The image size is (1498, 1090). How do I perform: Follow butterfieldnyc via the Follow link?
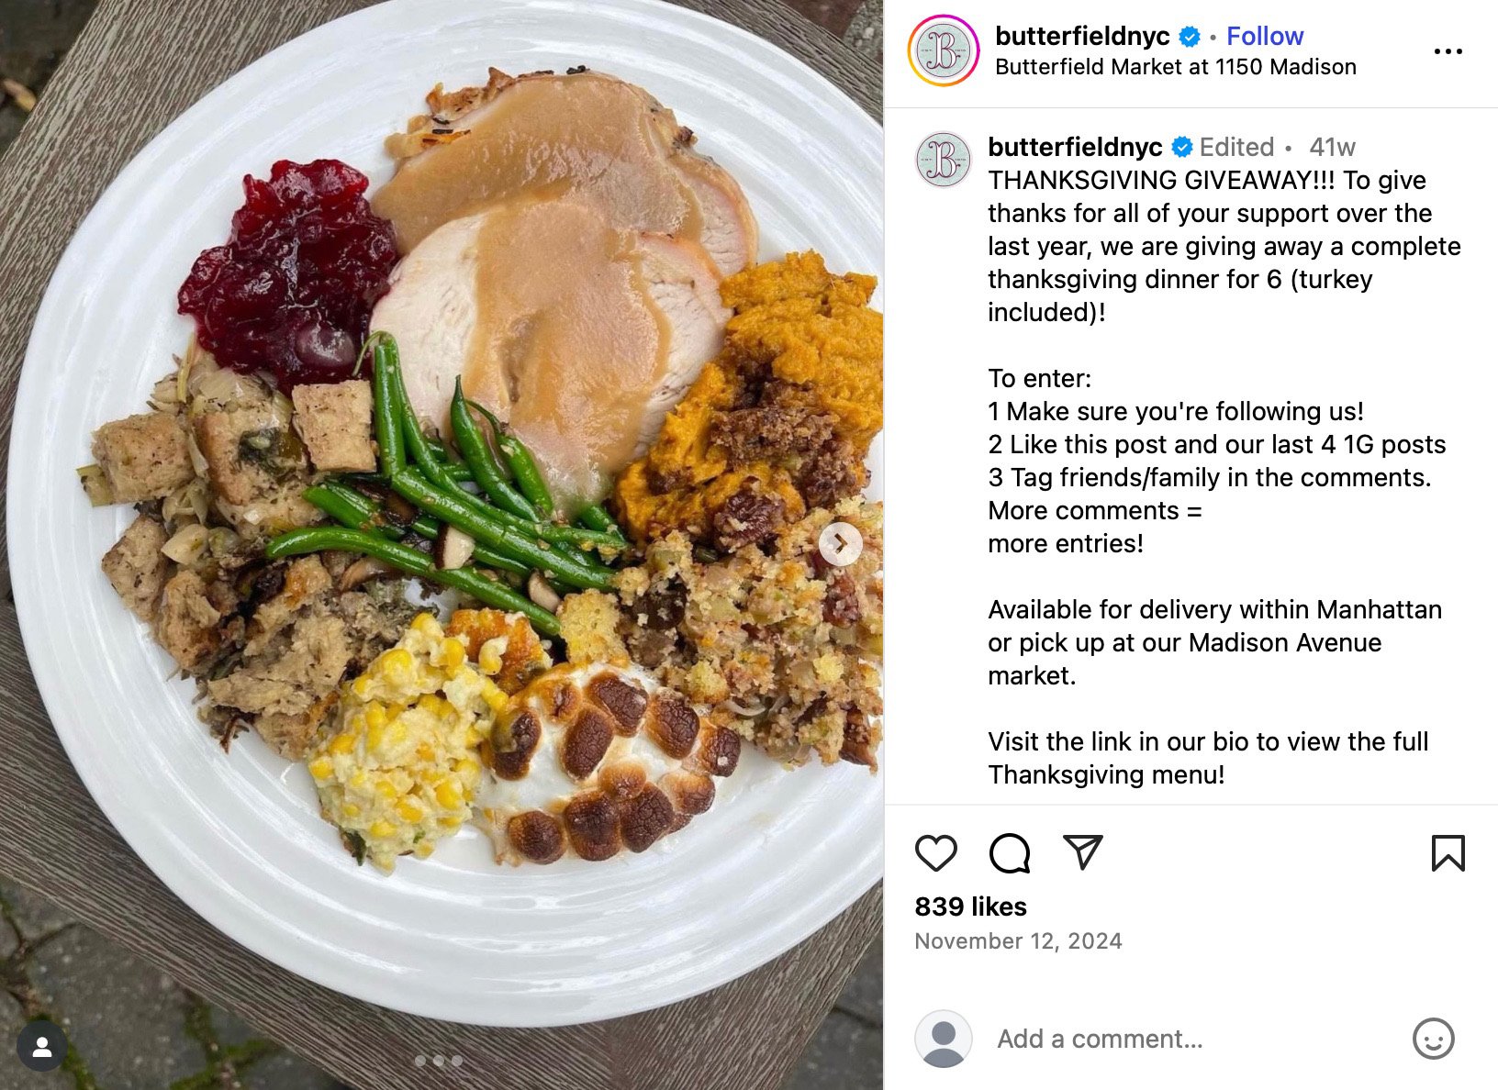pyautogui.click(x=1265, y=36)
